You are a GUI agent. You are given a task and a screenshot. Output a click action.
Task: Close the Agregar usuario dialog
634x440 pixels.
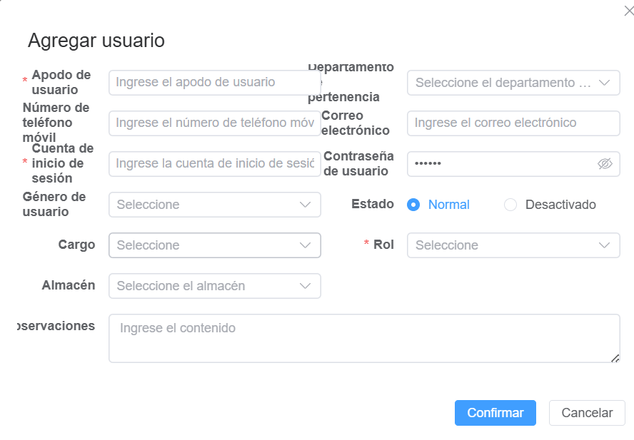[628, 10]
